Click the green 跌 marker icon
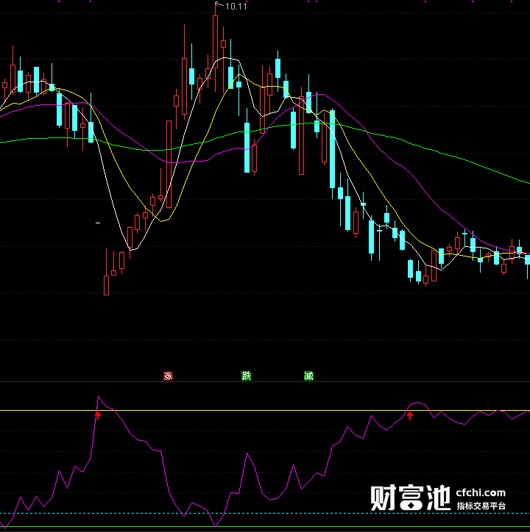530x532 pixels. [x=246, y=376]
